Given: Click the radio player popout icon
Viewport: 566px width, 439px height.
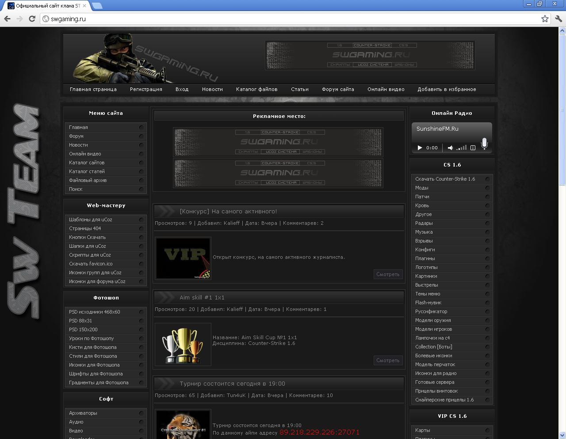Looking at the screenshot, I should (473, 148).
